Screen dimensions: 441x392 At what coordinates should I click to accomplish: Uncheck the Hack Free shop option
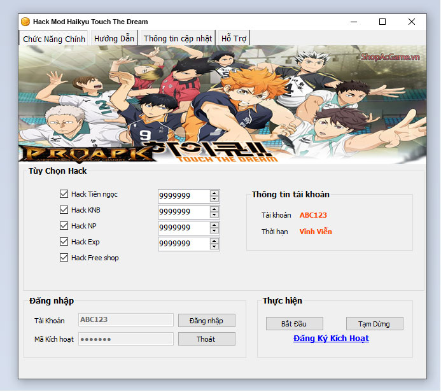pos(64,258)
